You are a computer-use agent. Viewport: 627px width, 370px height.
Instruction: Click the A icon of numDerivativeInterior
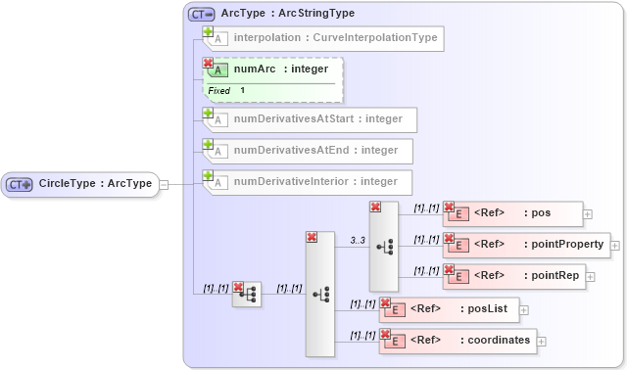click(218, 183)
